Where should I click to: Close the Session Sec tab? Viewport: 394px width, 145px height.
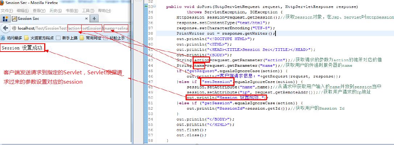[x=86, y=18]
